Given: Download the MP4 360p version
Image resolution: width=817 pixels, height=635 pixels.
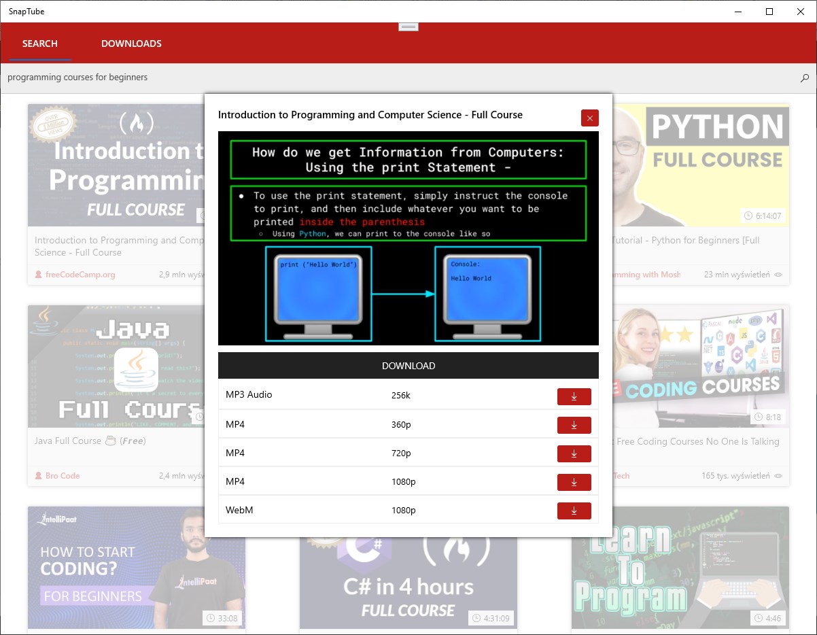Looking at the screenshot, I should [574, 425].
